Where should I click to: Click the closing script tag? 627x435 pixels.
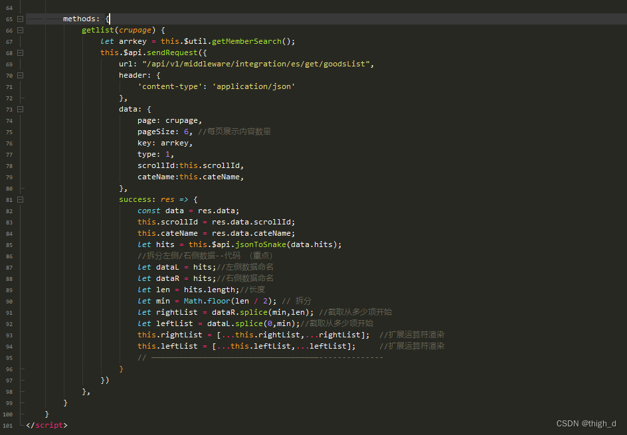pyautogui.click(x=46, y=425)
